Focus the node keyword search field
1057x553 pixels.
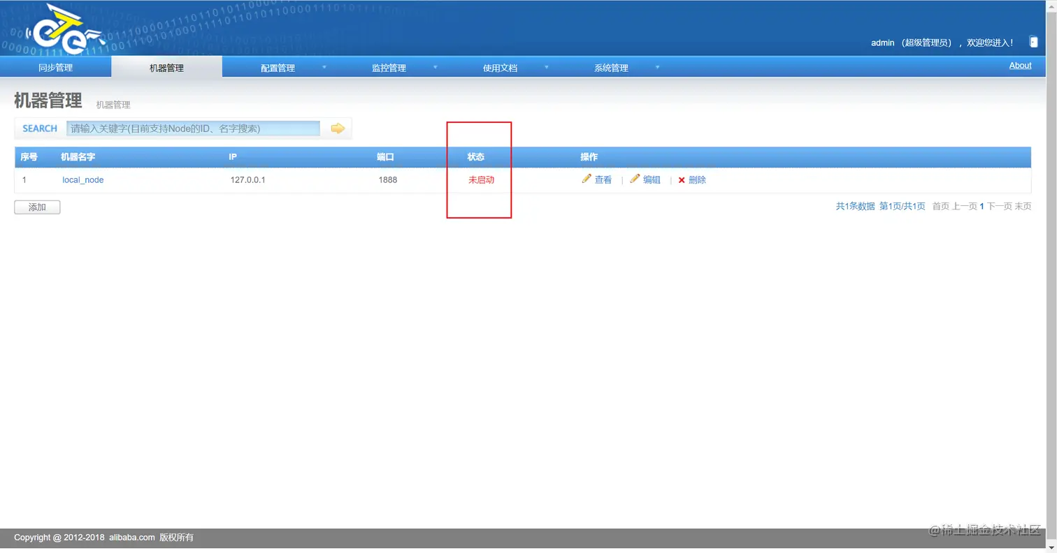pyautogui.click(x=193, y=128)
